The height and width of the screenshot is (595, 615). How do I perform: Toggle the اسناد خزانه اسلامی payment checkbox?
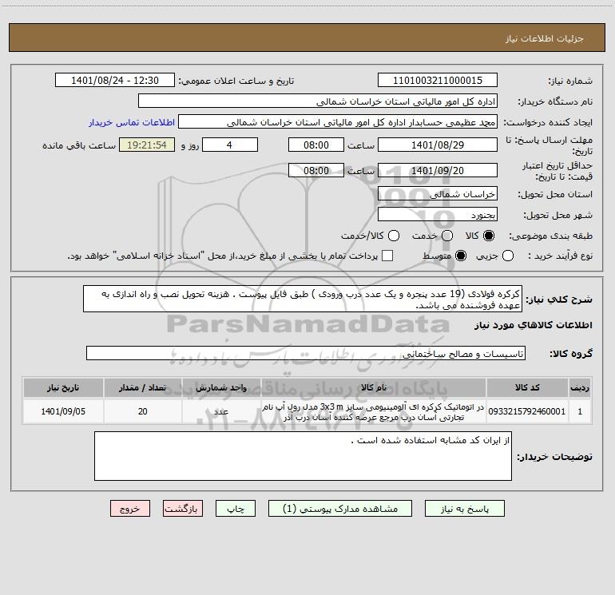point(387,256)
